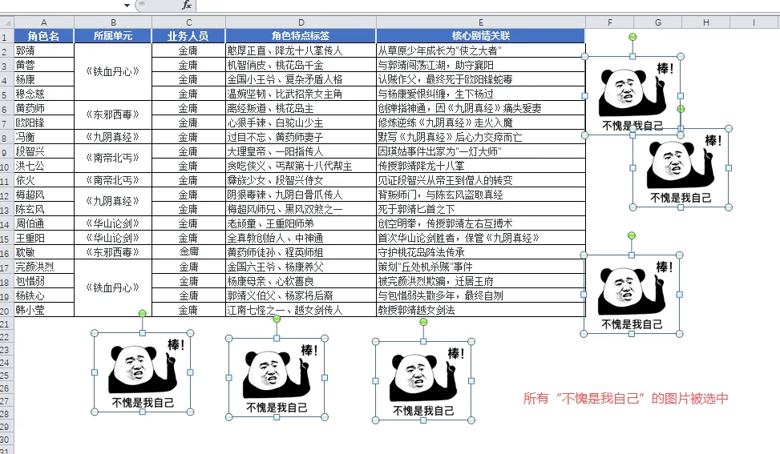Select the cell containing 杨康
780x454 pixels.
[44, 79]
